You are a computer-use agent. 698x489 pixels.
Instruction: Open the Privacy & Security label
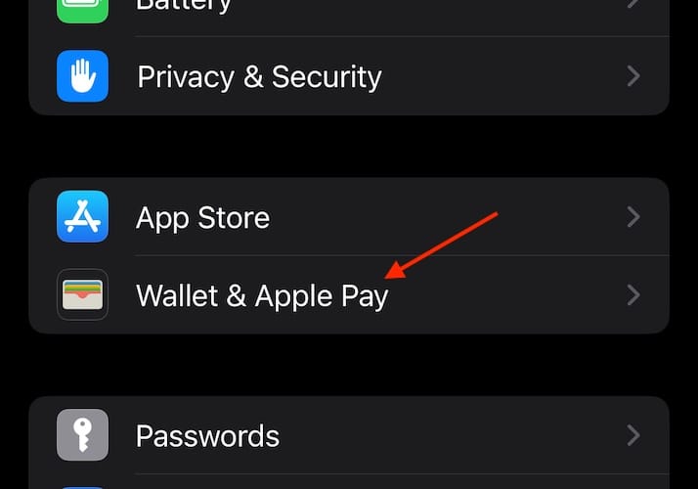coord(259,77)
